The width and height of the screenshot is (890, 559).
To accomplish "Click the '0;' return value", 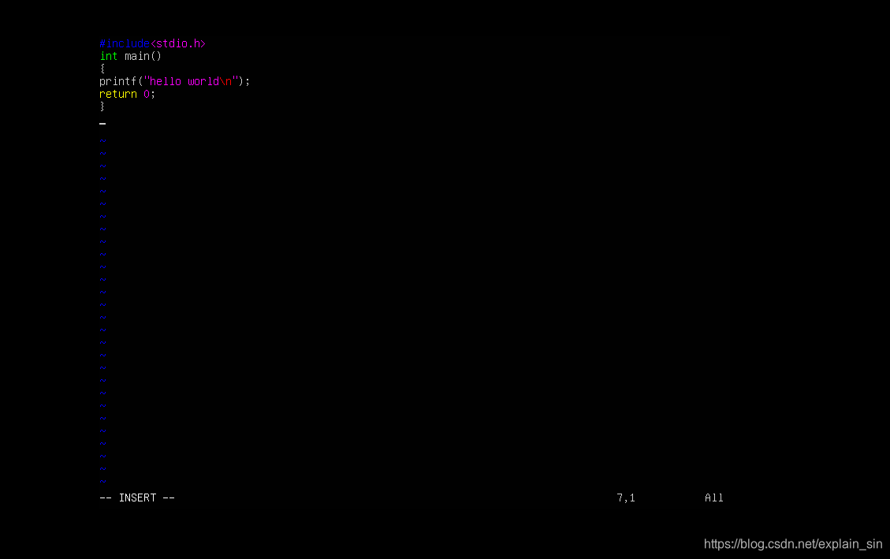I will (149, 94).
